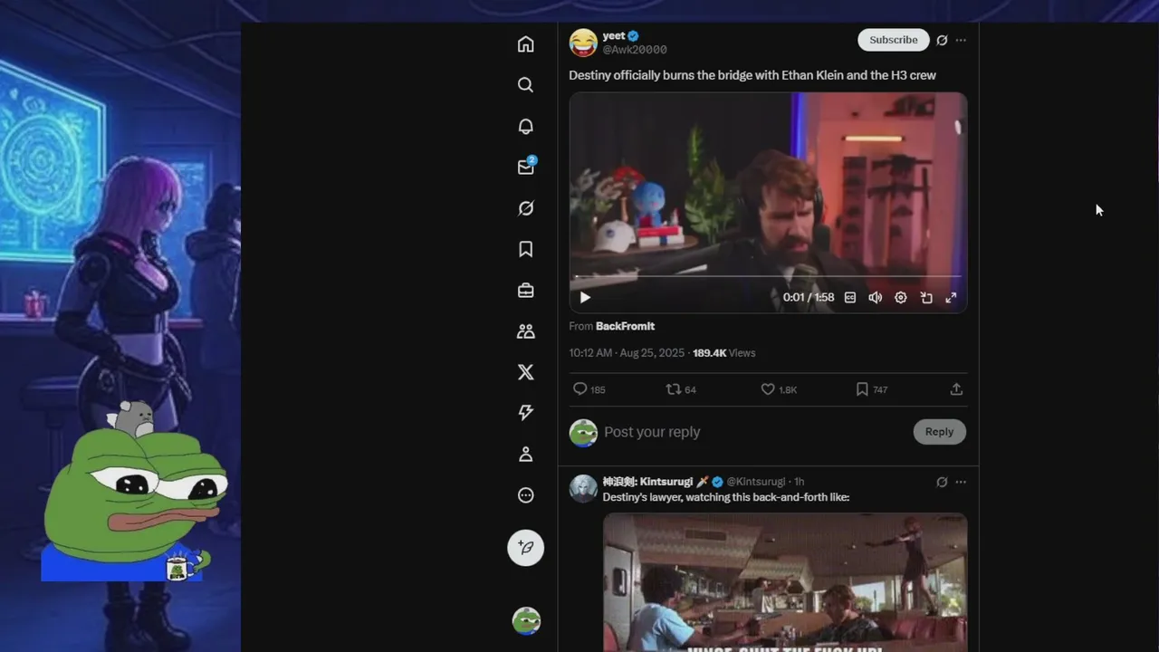Image resolution: width=1159 pixels, height=652 pixels.
Task: Click the reply icon with 185
Action: point(589,389)
